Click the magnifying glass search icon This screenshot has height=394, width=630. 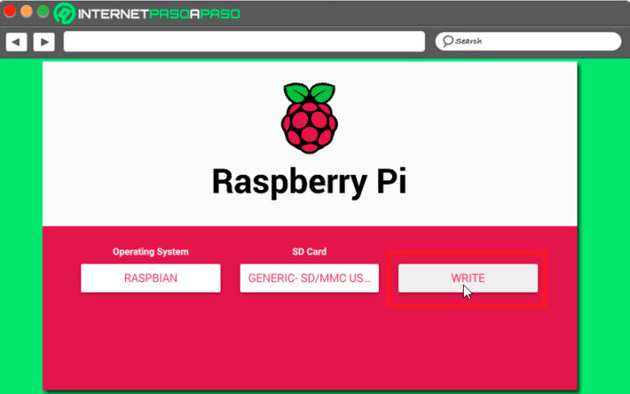447,41
